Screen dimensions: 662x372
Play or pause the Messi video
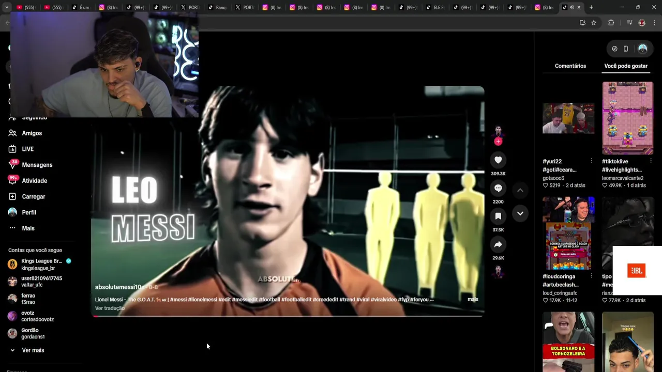[x=288, y=201]
